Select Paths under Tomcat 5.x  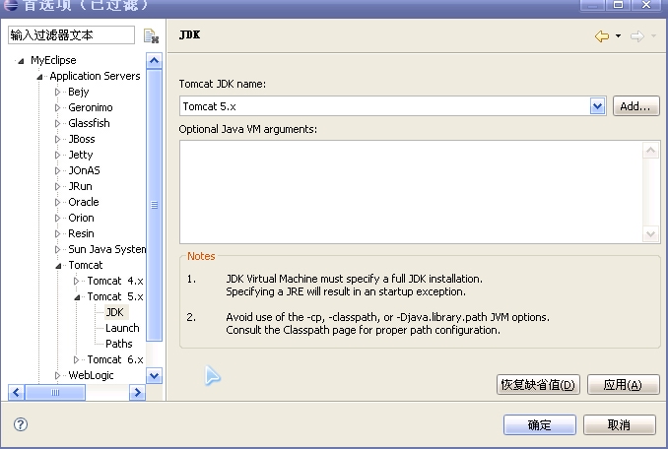(x=118, y=344)
